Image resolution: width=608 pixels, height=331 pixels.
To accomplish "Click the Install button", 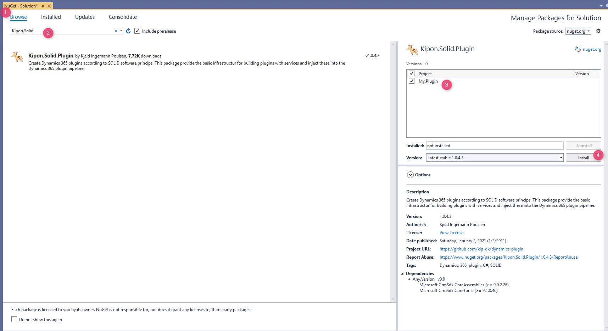I will point(584,158).
